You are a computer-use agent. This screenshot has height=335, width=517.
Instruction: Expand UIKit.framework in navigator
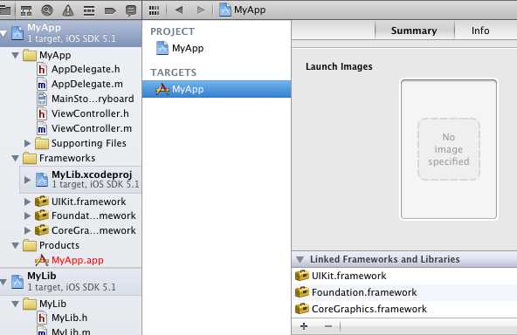28,202
